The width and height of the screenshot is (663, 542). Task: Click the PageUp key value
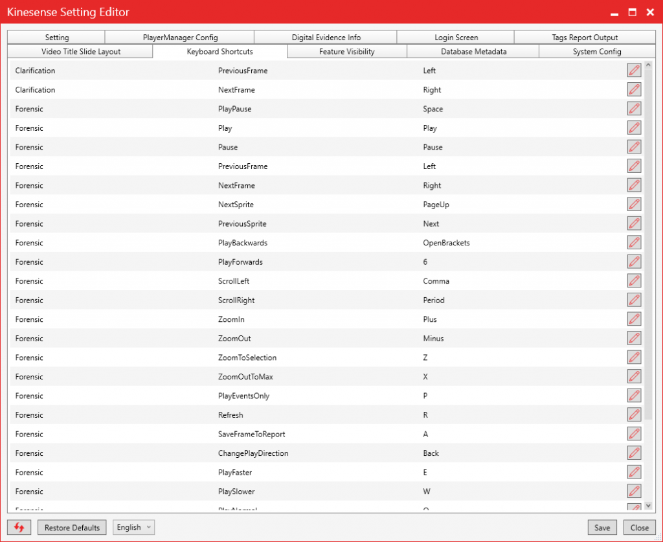pyautogui.click(x=436, y=205)
